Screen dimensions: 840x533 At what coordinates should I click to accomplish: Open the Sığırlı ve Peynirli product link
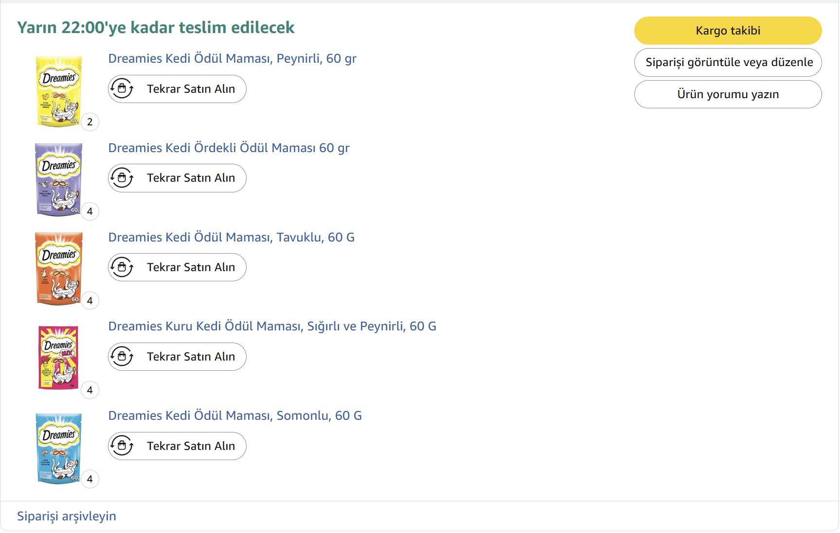pos(272,327)
